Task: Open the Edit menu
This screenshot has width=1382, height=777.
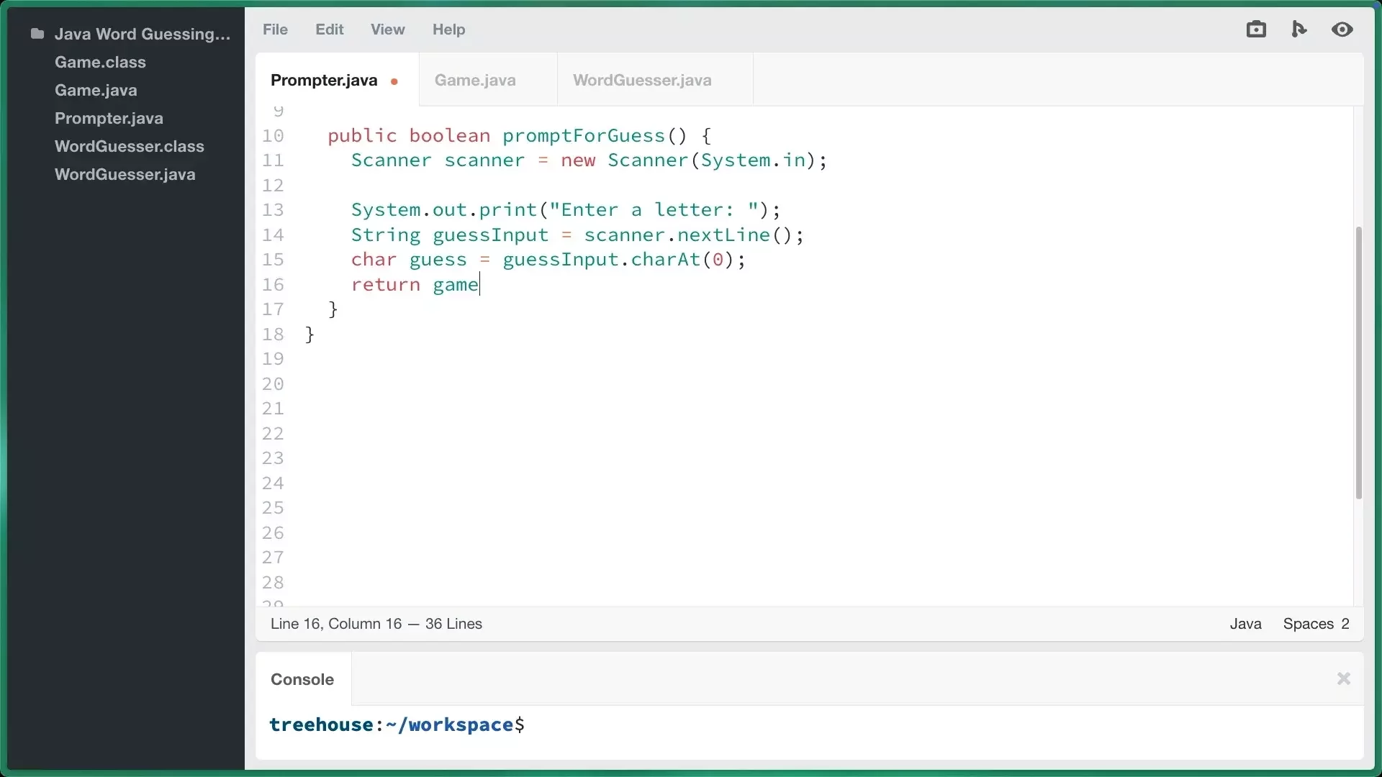Action: [x=329, y=29]
